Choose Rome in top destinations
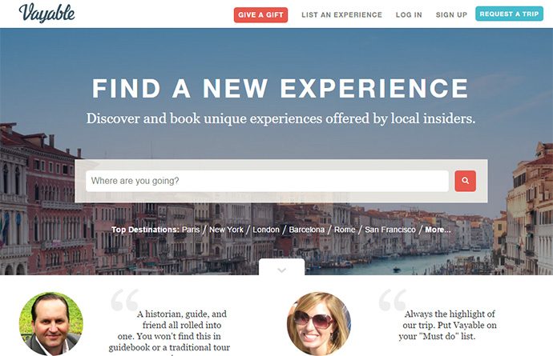Image resolution: width=553 pixels, height=356 pixels. click(x=345, y=230)
